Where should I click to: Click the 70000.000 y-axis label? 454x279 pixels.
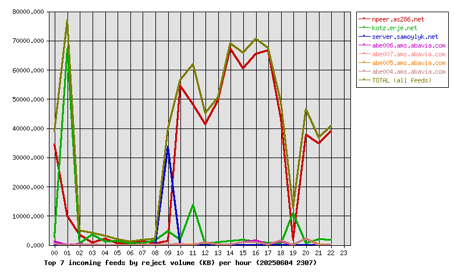tap(28, 41)
